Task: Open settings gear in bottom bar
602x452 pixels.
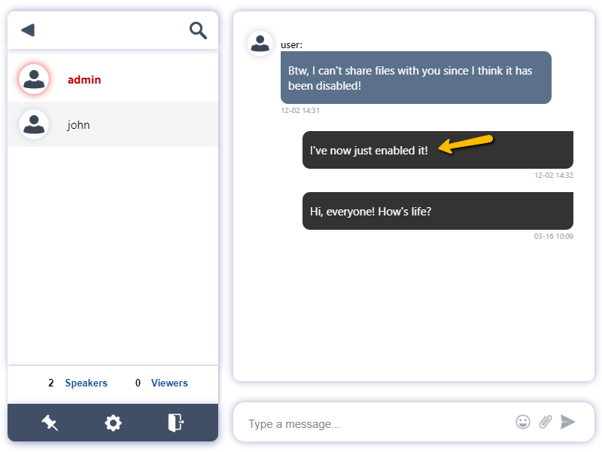Action: click(x=113, y=423)
